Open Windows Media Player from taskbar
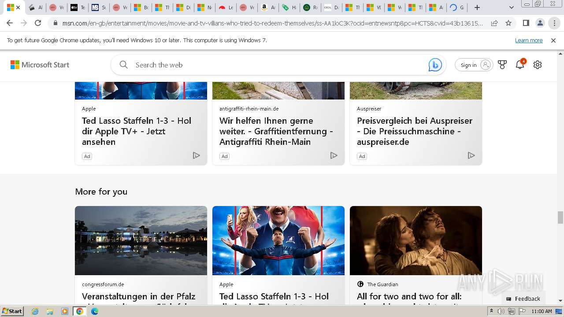 click(x=65, y=311)
